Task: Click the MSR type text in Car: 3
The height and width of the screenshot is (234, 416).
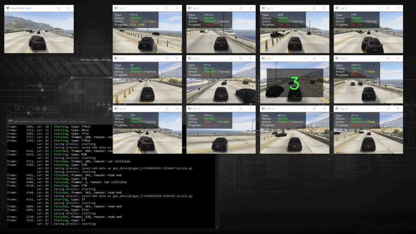Action: [280, 15]
